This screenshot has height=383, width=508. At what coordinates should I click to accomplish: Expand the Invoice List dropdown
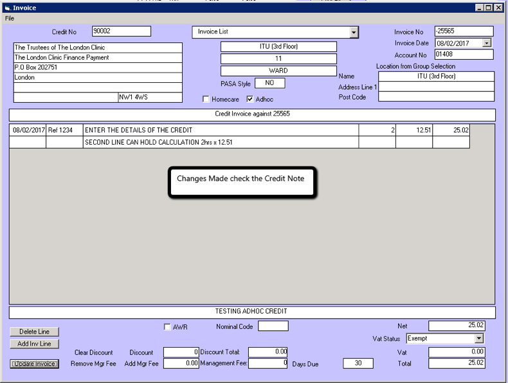354,32
